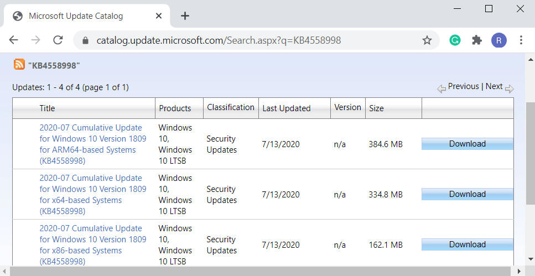Sort the table by the Title column
Screen dimensions: 535x276
coord(47,108)
